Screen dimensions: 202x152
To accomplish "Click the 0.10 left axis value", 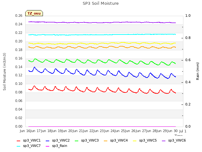I will pyautogui.click(x=19, y=84).
